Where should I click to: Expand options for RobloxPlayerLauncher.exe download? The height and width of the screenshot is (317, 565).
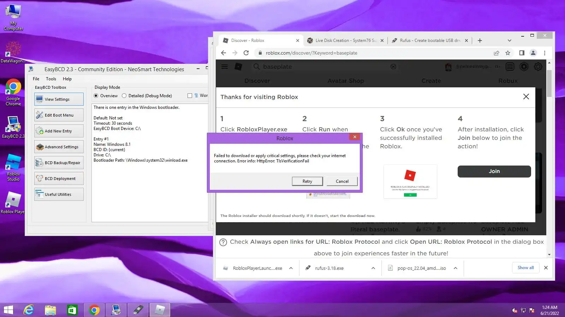pos(291,268)
